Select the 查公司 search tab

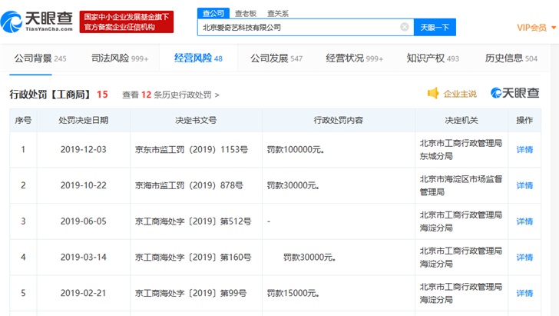pyautogui.click(x=213, y=13)
